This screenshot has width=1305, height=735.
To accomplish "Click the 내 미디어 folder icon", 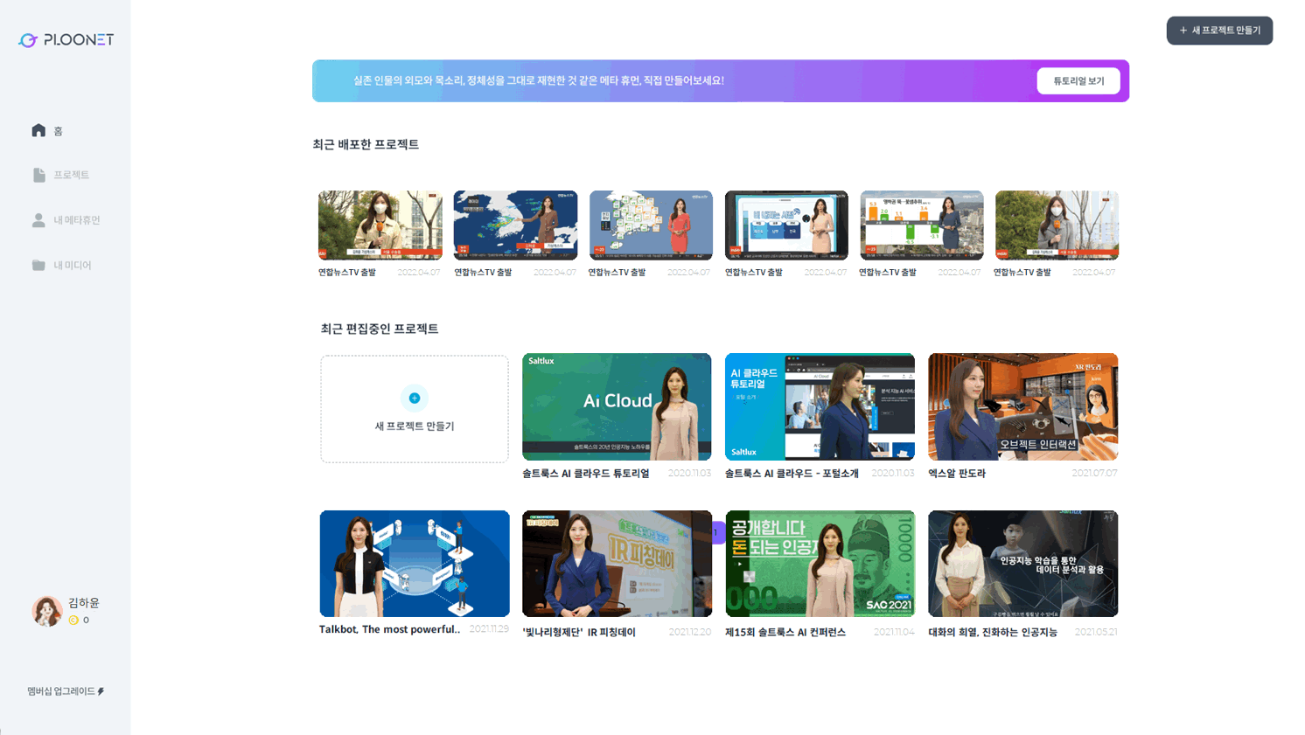I will coord(38,265).
